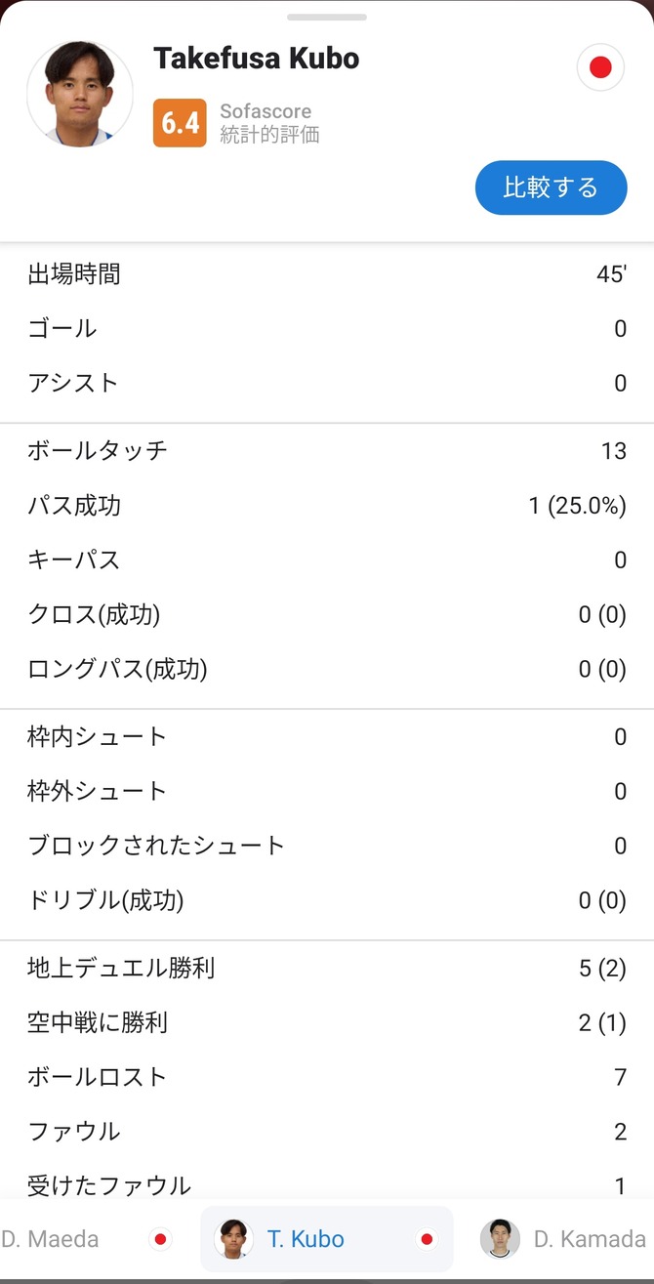Tap the Japan flag beside D. Maeda

(161, 1239)
